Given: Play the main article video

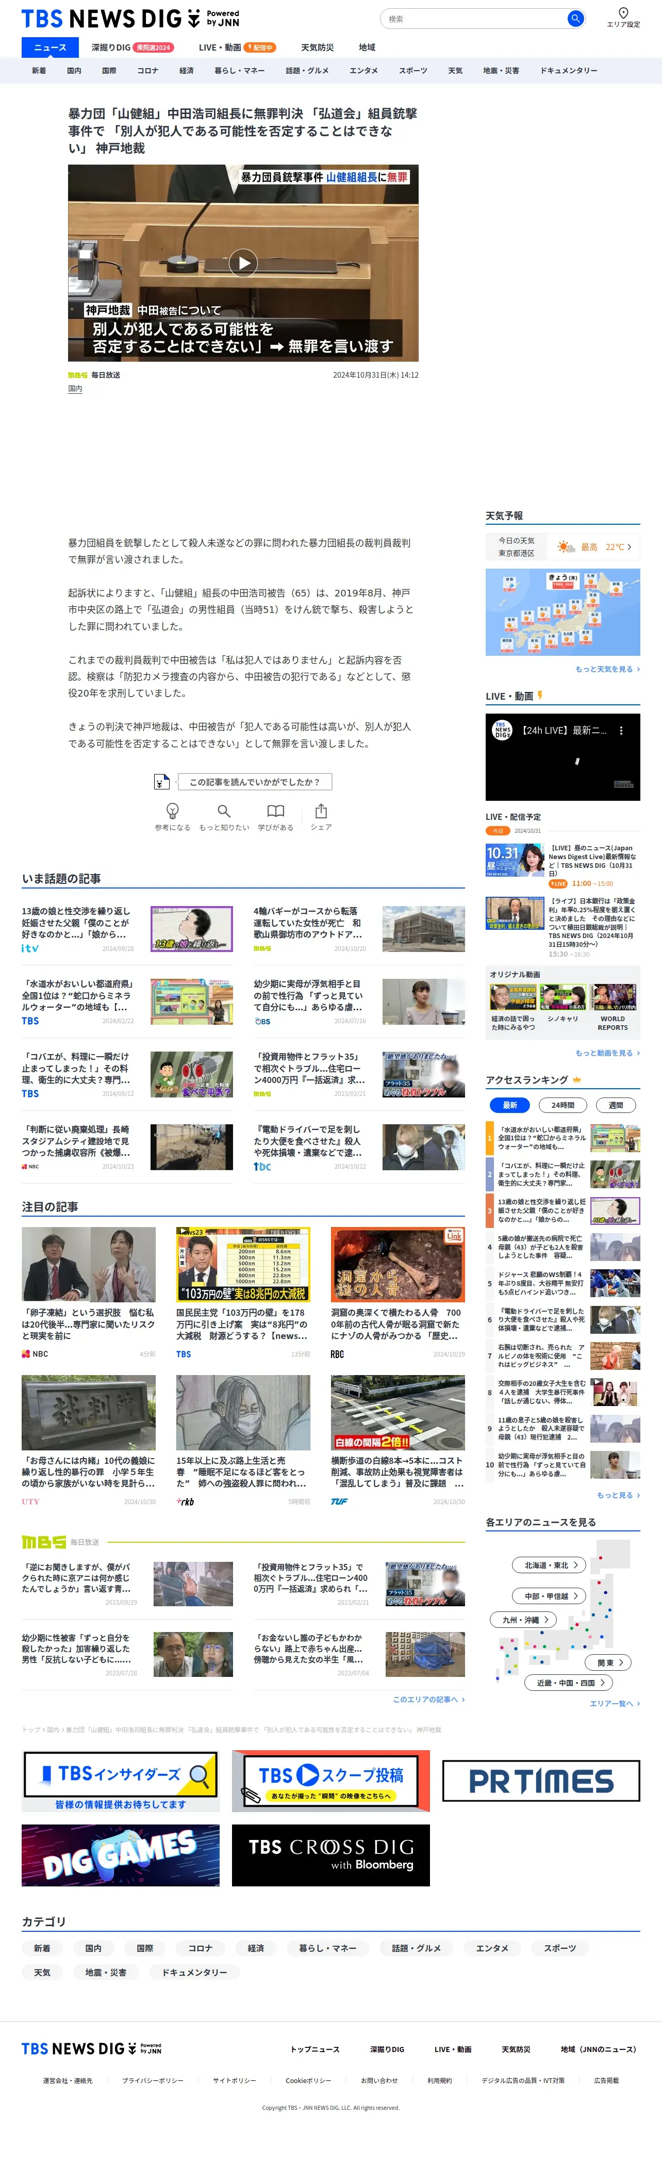Looking at the screenshot, I should tap(243, 263).
